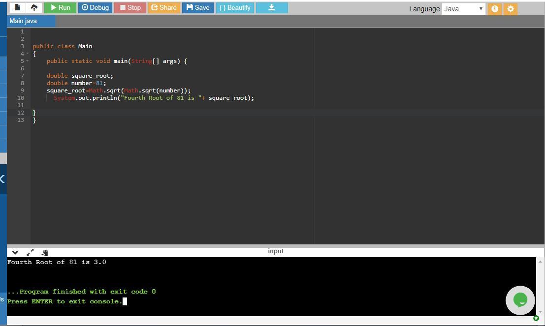Collapse the code fold on line 5
545x326 pixels.
click(27, 60)
